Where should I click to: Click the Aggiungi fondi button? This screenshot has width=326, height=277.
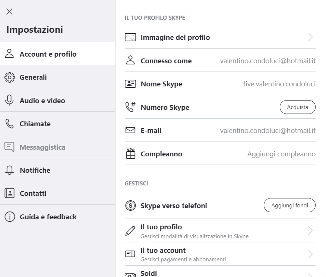point(289,205)
